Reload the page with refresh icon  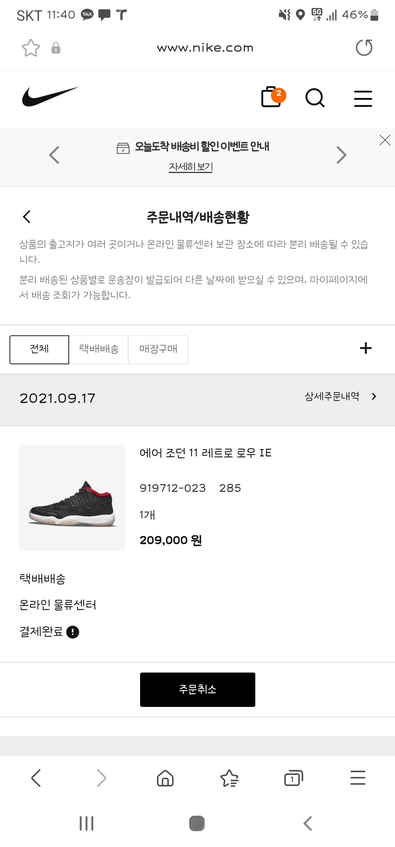(364, 48)
